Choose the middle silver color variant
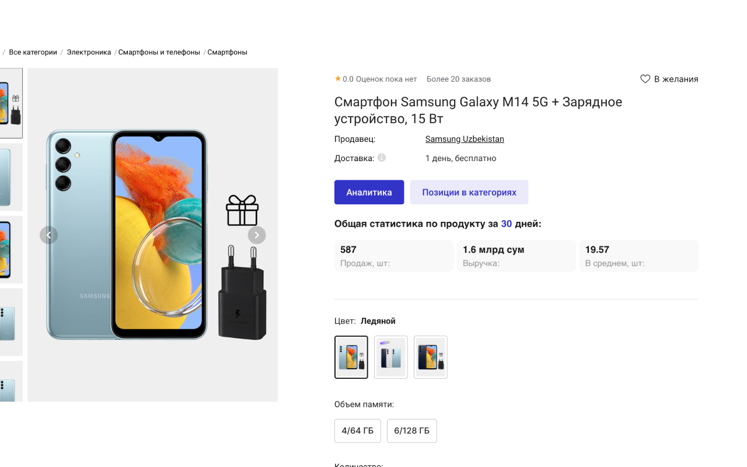This screenshot has height=467, width=747. 391,357
